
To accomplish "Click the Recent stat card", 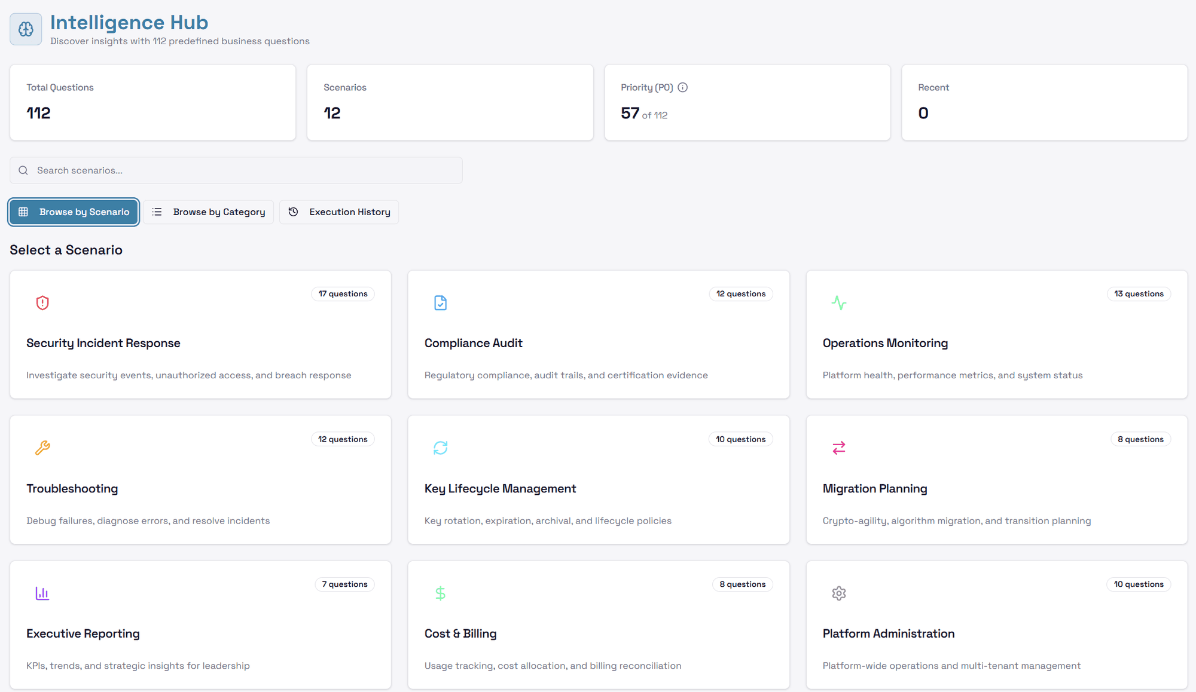I will (1045, 103).
